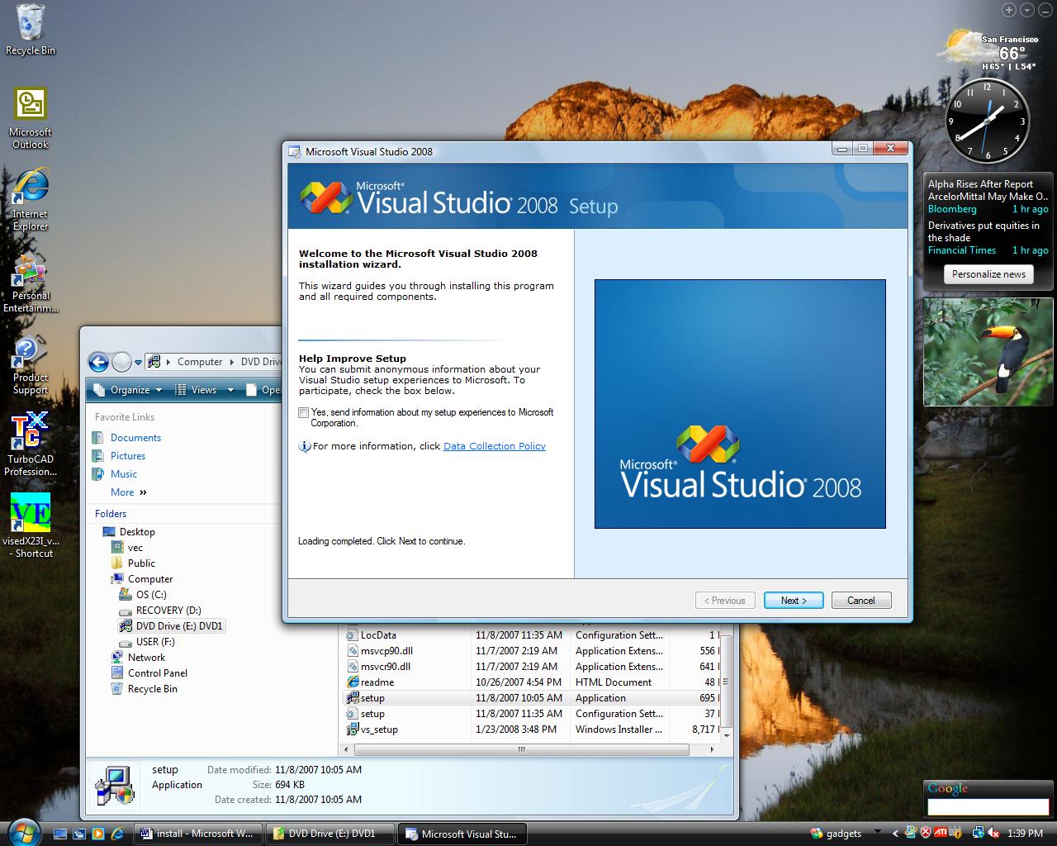Open the 'Derivatives put equities in the shade' headline
Image resolution: width=1057 pixels, height=846 pixels.
(x=984, y=232)
